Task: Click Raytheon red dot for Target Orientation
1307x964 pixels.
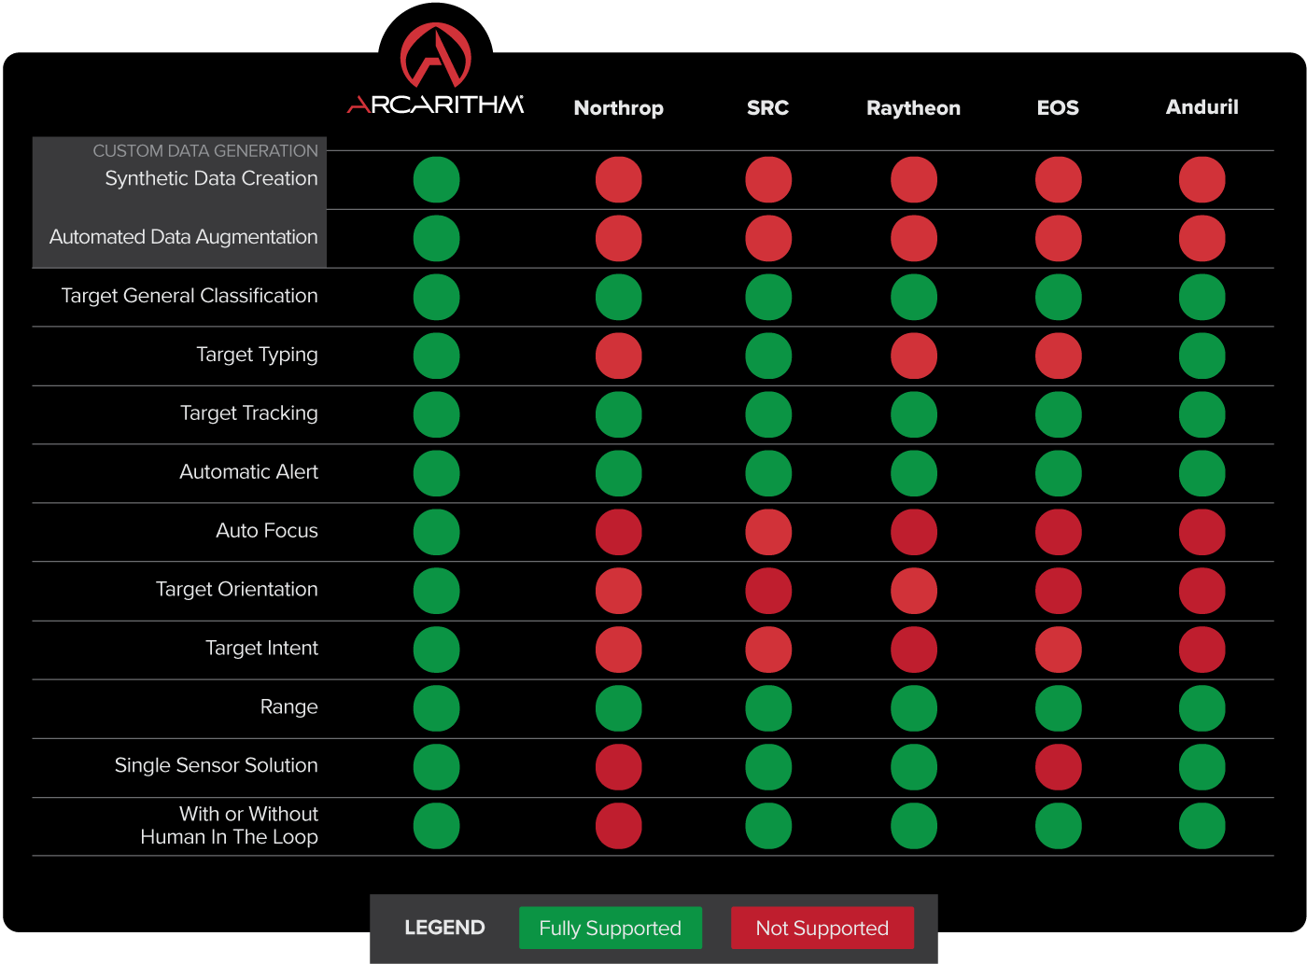Action: pyautogui.click(x=914, y=592)
